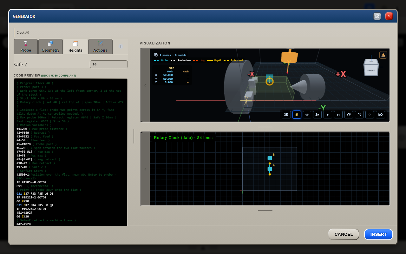Toggle the stock cube display
The height and width of the screenshot is (254, 406).
tap(297, 115)
